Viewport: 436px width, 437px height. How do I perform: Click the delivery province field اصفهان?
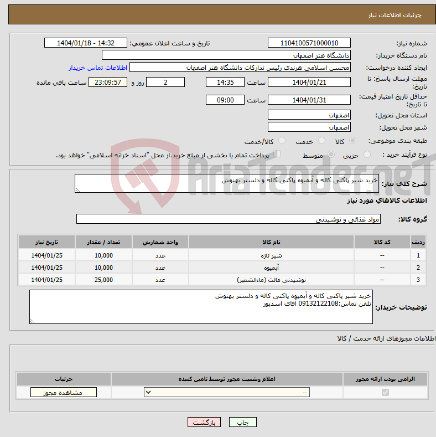pos(309,115)
